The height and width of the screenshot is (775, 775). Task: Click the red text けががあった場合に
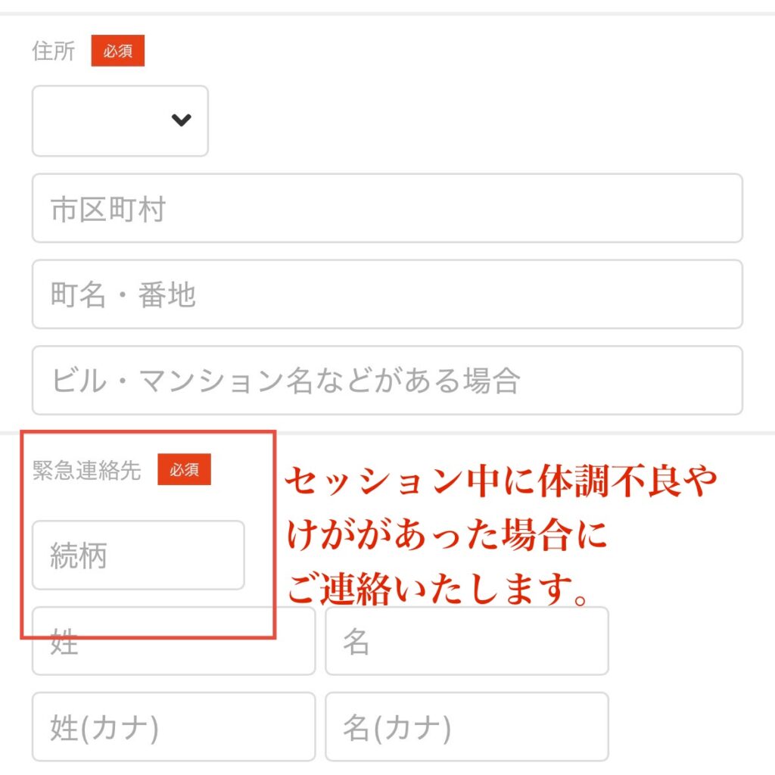coord(447,535)
